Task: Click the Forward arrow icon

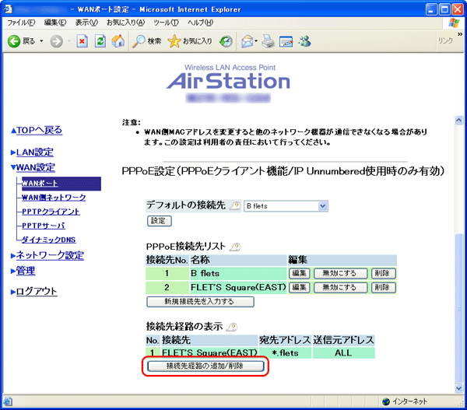Action: point(56,41)
